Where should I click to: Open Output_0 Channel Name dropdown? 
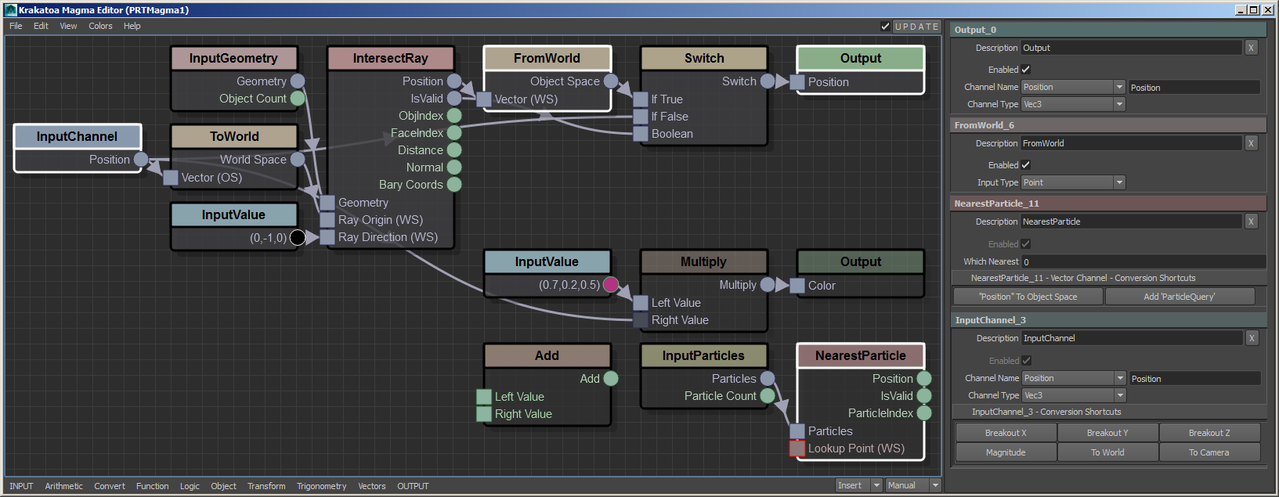[1073, 87]
